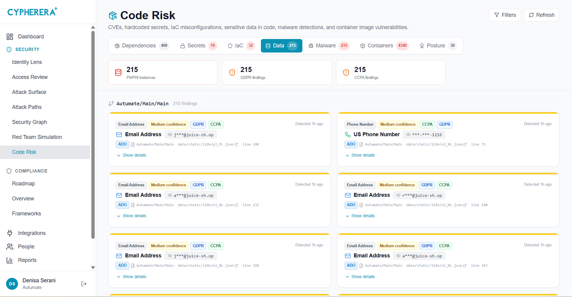Reveal masked email r***@juice-sh.op

coord(398,195)
